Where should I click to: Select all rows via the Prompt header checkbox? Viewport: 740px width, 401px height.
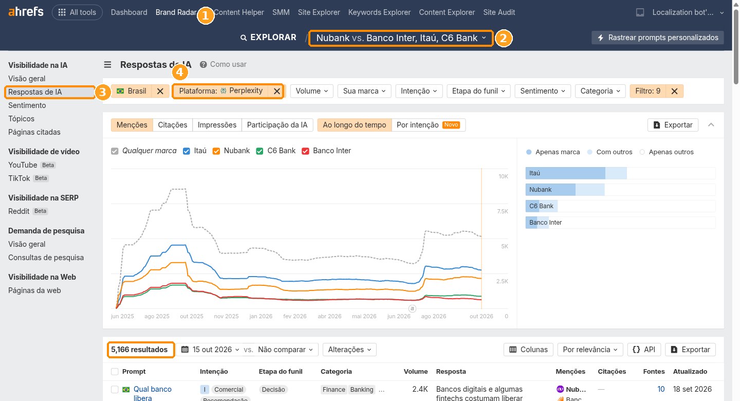(x=115, y=372)
